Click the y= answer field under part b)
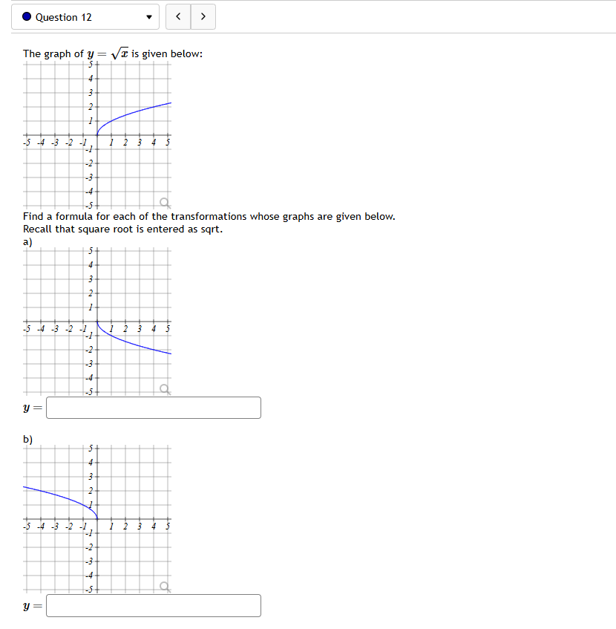 coord(153,605)
